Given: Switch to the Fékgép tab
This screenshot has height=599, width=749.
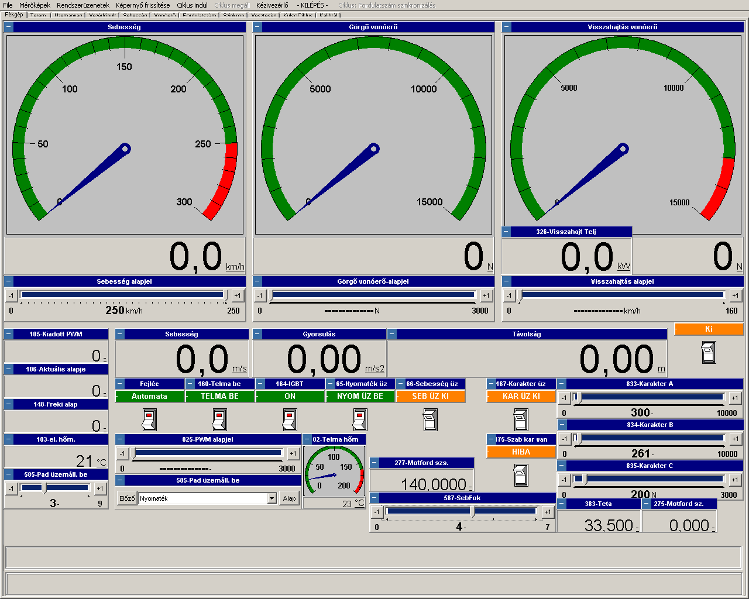Looking at the screenshot, I should pyautogui.click(x=14, y=15).
